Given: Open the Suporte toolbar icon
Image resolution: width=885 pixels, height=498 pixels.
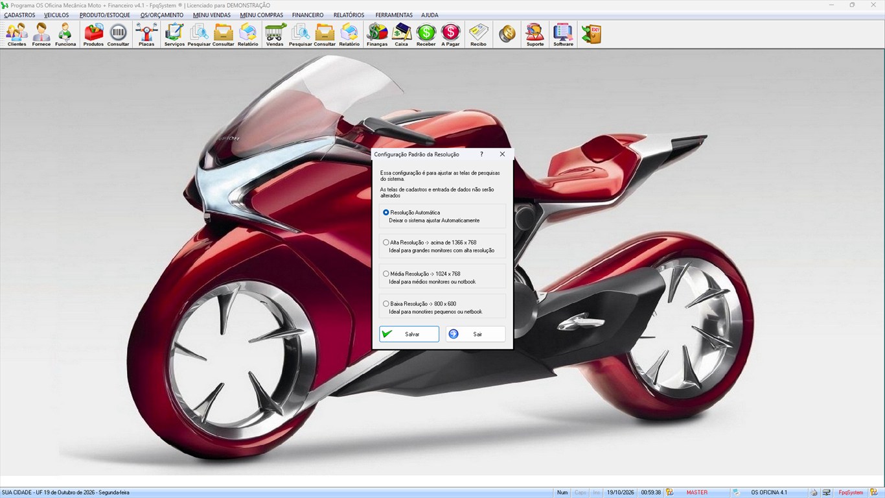Looking at the screenshot, I should [535, 34].
